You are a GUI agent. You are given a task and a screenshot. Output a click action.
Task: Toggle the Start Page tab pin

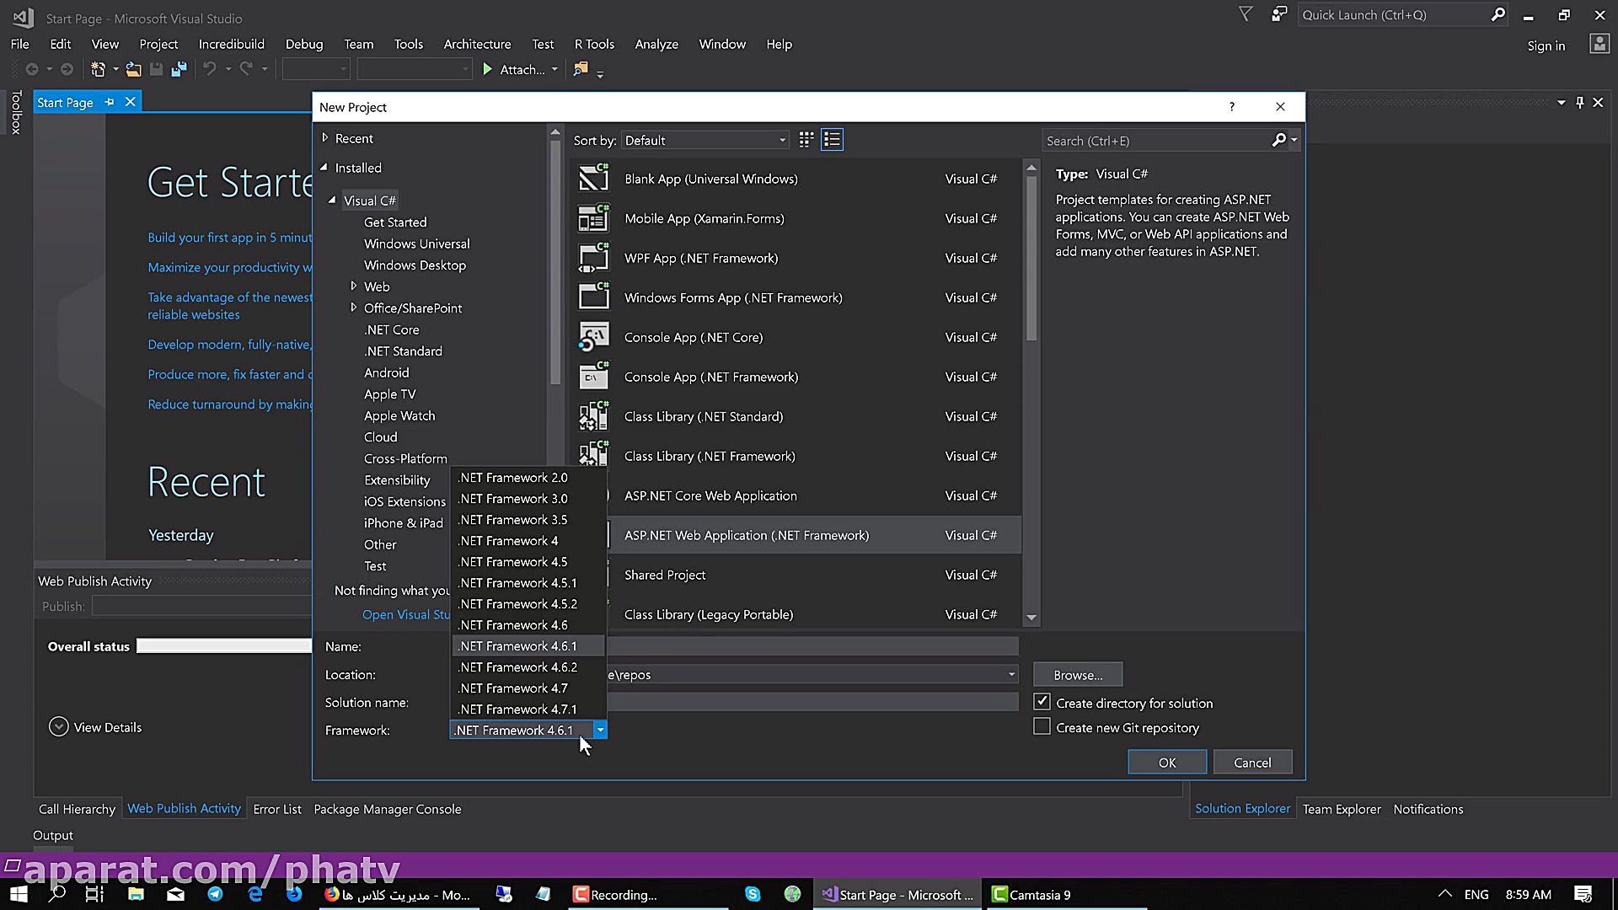click(109, 101)
